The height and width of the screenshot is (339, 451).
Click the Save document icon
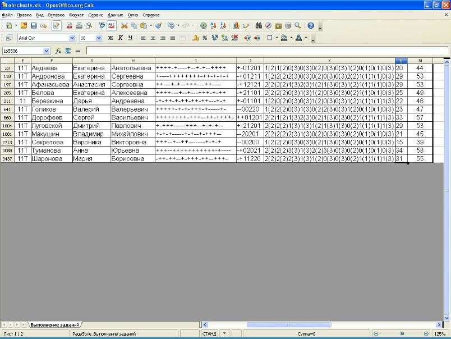(34, 26)
